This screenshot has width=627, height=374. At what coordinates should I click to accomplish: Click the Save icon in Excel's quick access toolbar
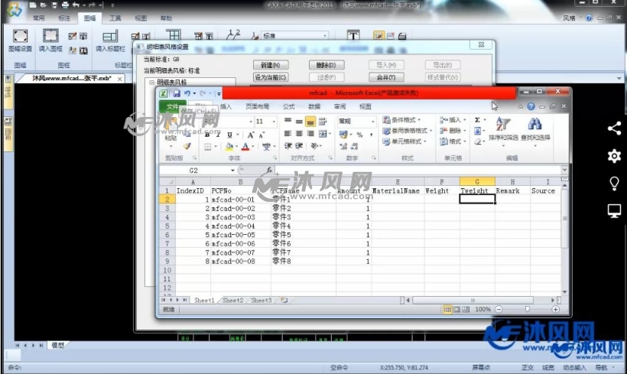[x=177, y=93]
